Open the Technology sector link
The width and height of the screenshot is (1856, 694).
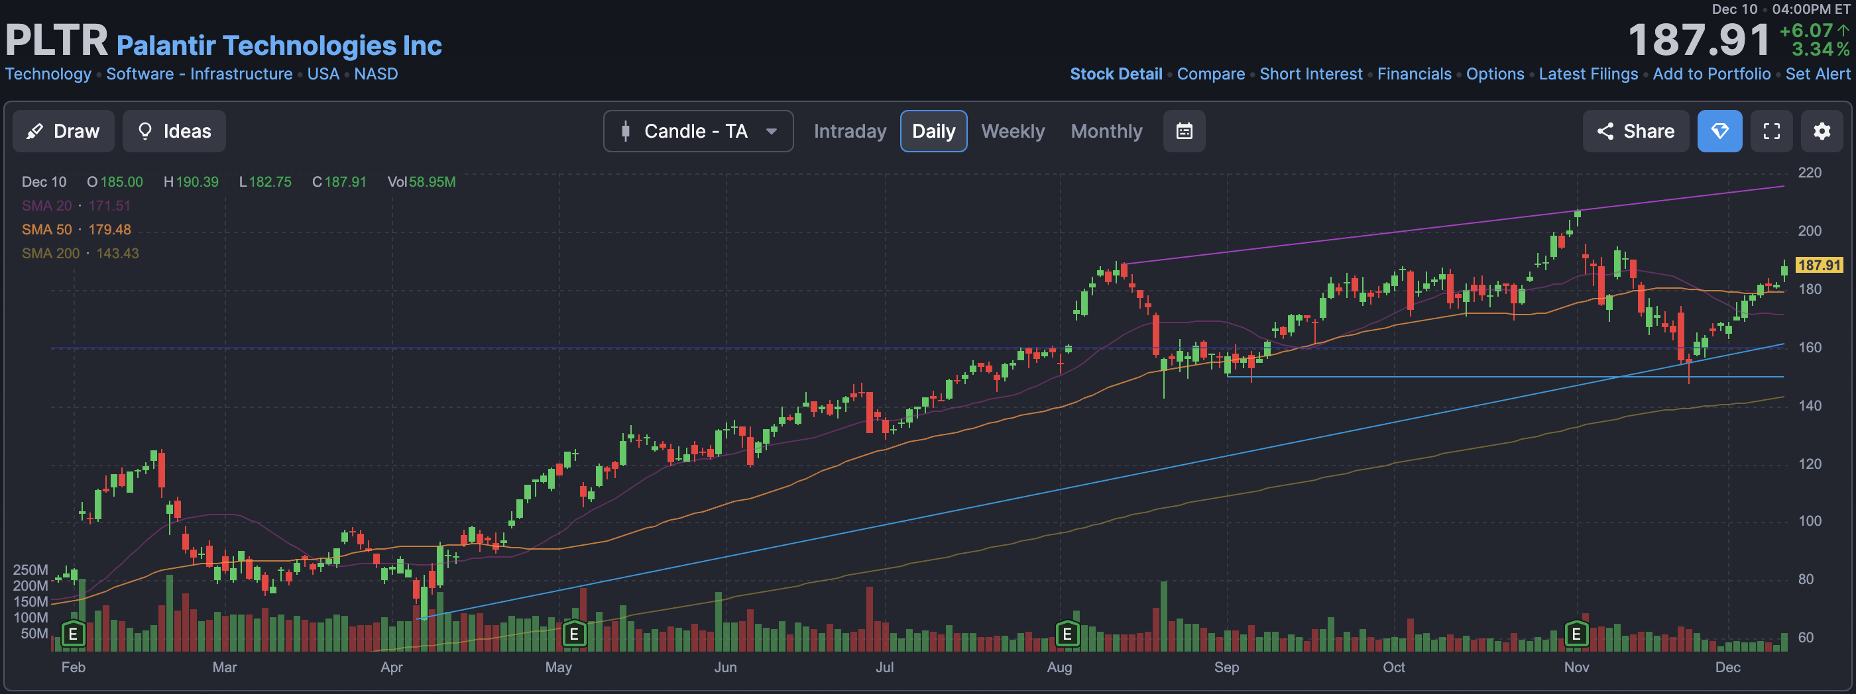coord(48,74)
